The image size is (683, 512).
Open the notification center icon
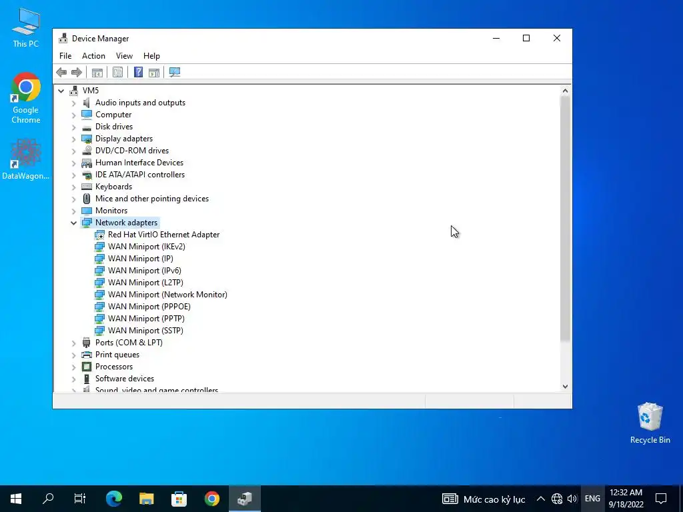pos(661,499)
